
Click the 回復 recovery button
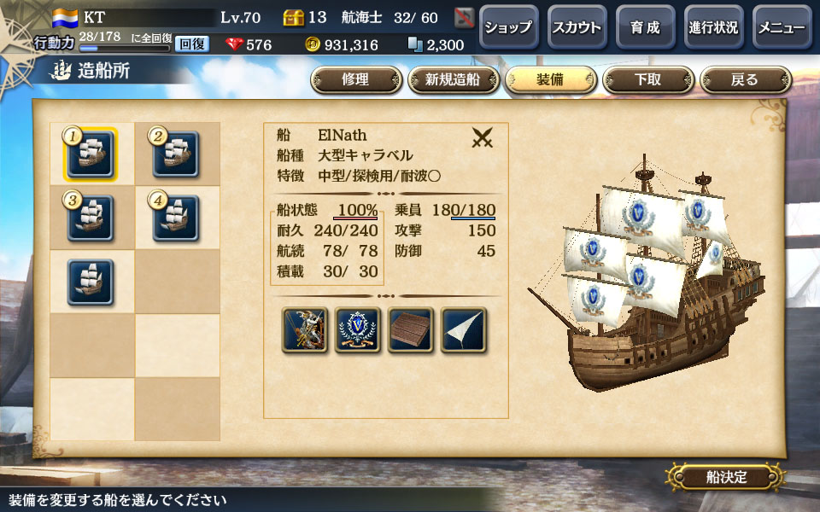[x=192, y=44]
